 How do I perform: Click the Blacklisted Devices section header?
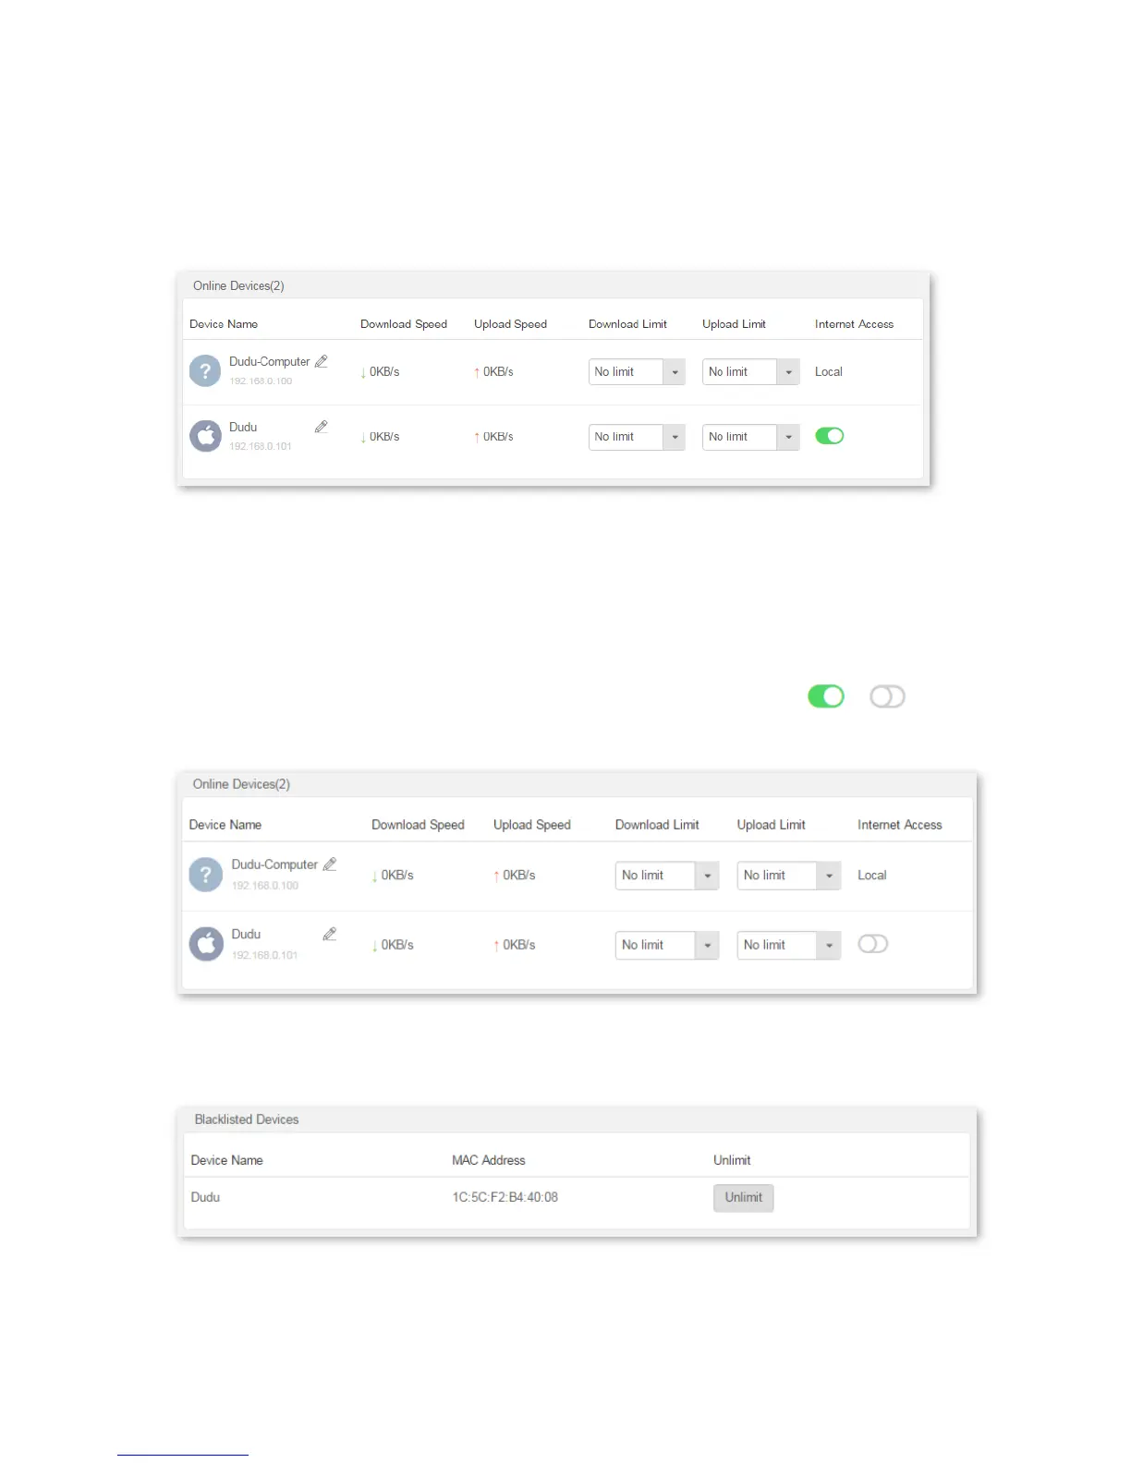pos(247,1119)
